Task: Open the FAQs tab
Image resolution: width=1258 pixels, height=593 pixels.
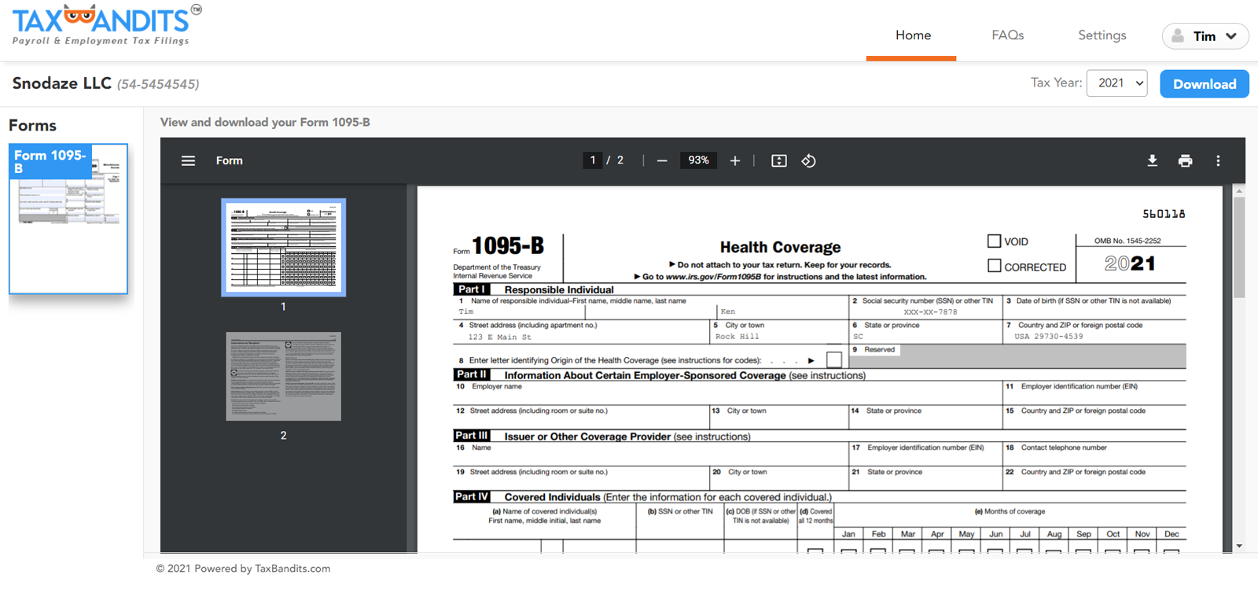Action: tap(1007, 35)
